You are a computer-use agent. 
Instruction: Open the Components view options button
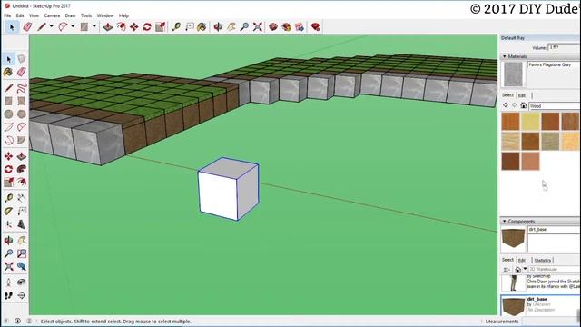(507, 270)
